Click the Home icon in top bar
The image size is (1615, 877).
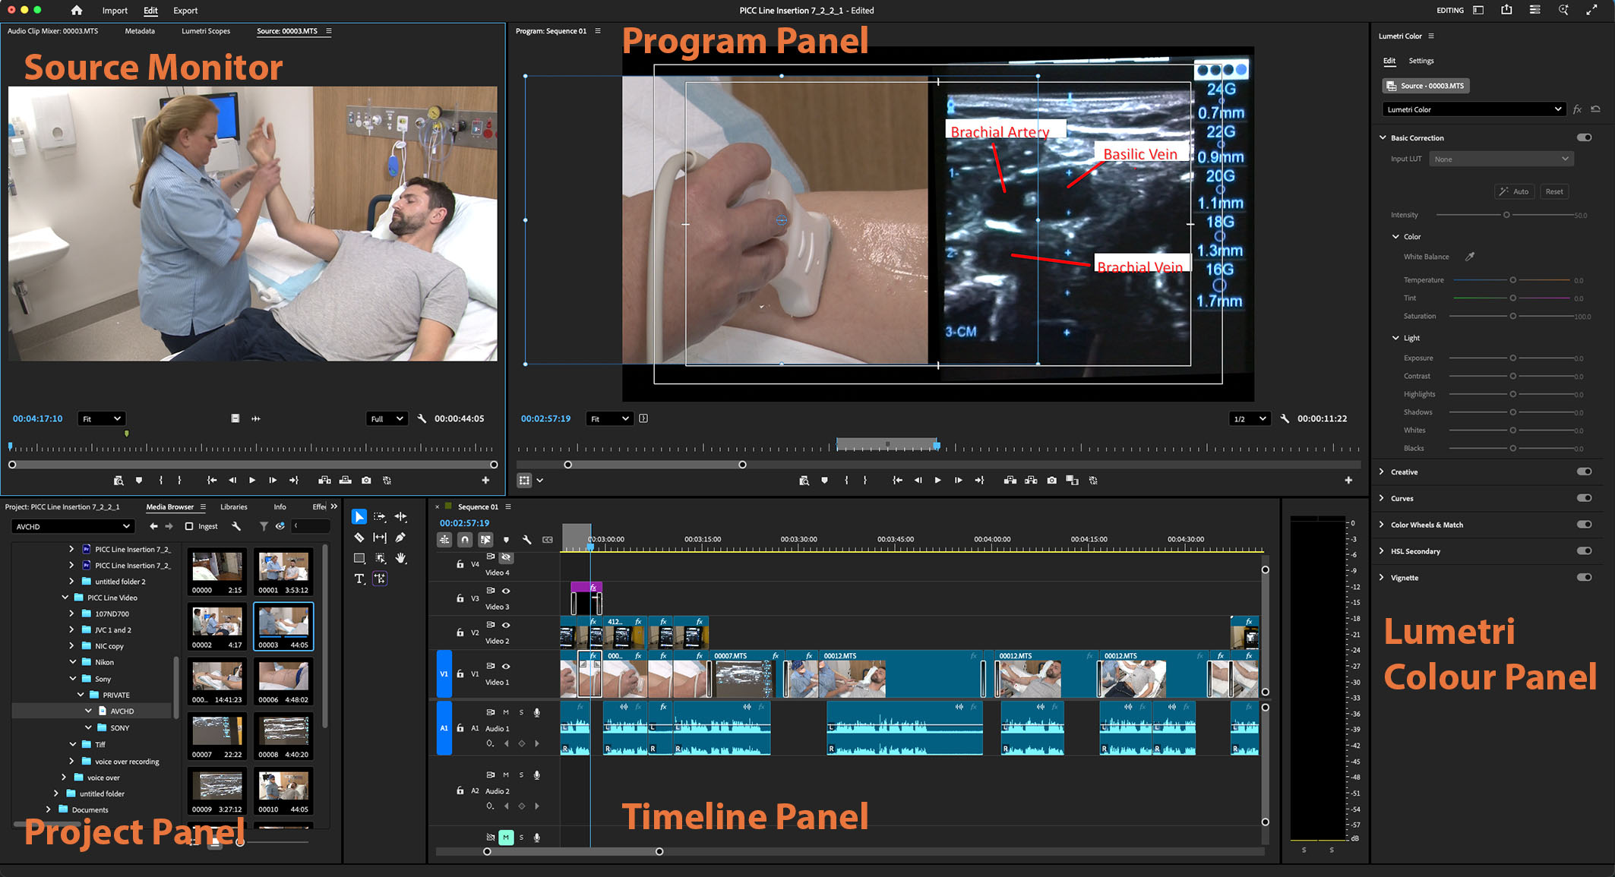point(76,11)
